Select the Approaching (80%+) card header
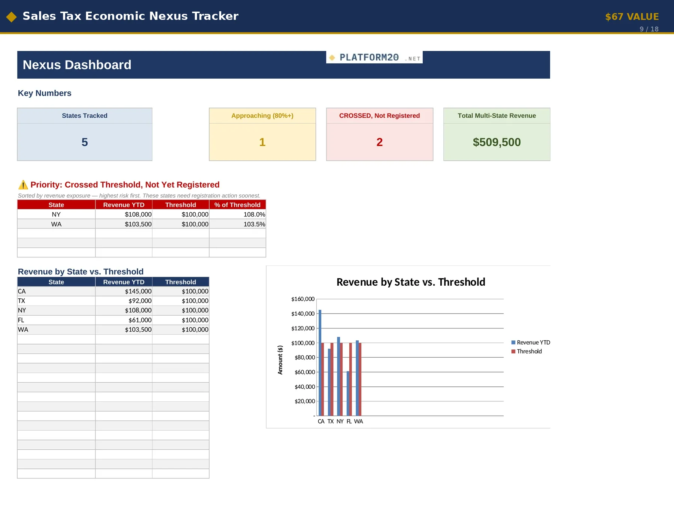The width and height of the screenshot is (674, 510). point(262,116)
